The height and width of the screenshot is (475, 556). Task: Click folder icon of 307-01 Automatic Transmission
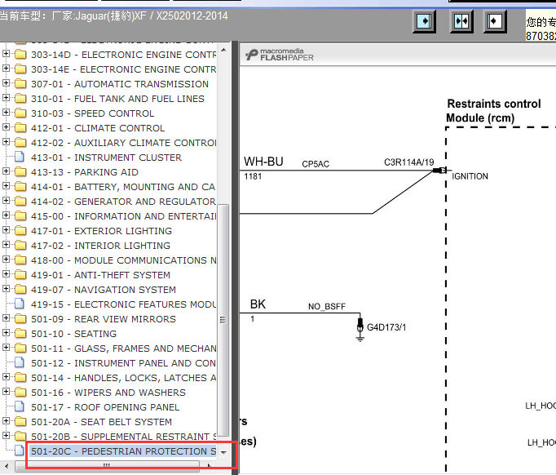pos(20,84)
